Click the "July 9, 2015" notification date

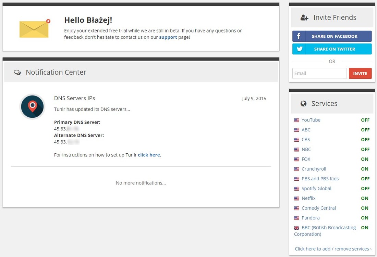(x=254, y=99)
